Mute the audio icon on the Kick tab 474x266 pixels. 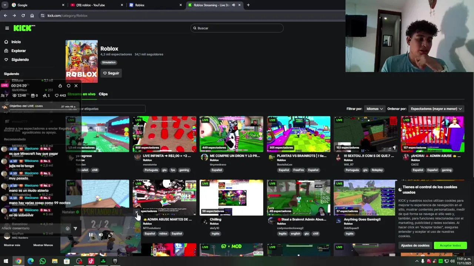tap(233, 5)
